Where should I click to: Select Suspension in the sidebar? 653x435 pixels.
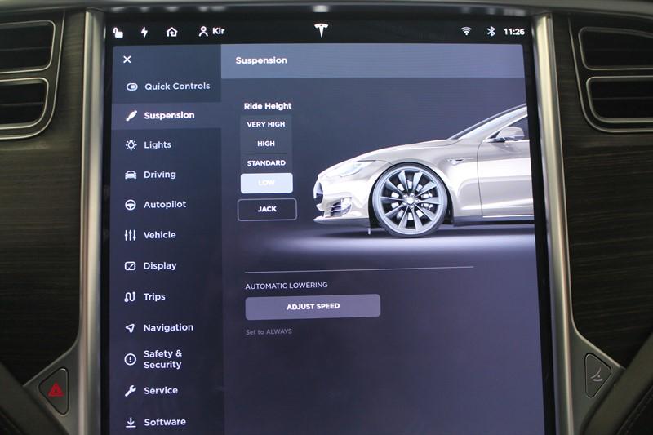pyautogui.click(x=167, y=115)
